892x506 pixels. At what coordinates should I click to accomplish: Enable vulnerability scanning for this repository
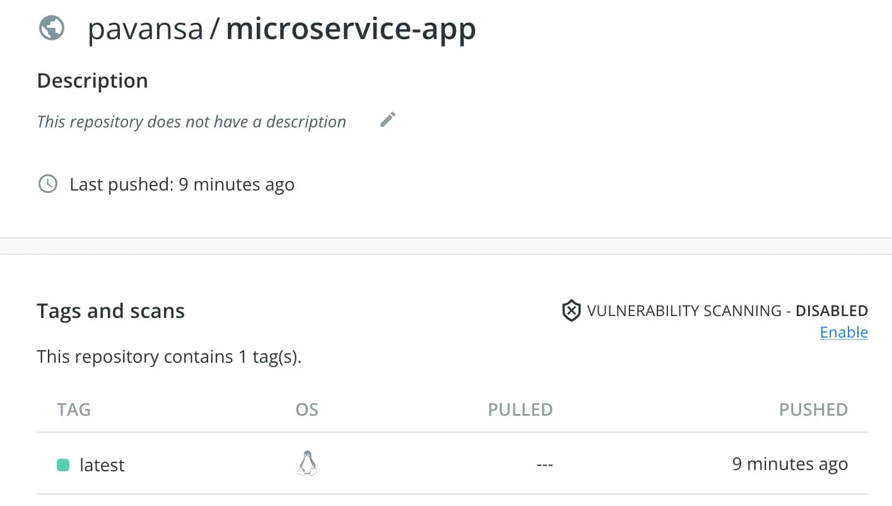(844, 332)
